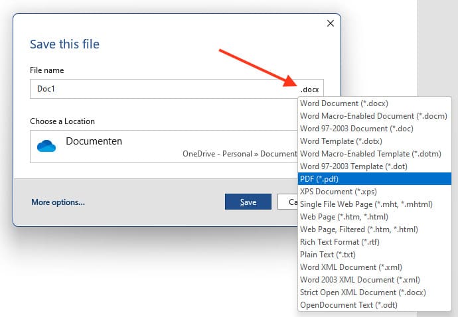458x317 pixels.
Task: Open More options link
Action: click(58, 202)
